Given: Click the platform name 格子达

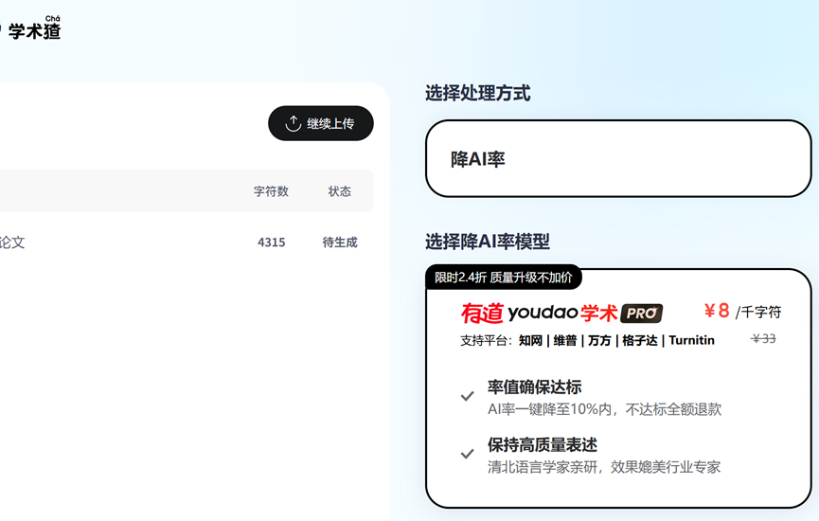Looking at the screenshot, I should click(640, 341).
